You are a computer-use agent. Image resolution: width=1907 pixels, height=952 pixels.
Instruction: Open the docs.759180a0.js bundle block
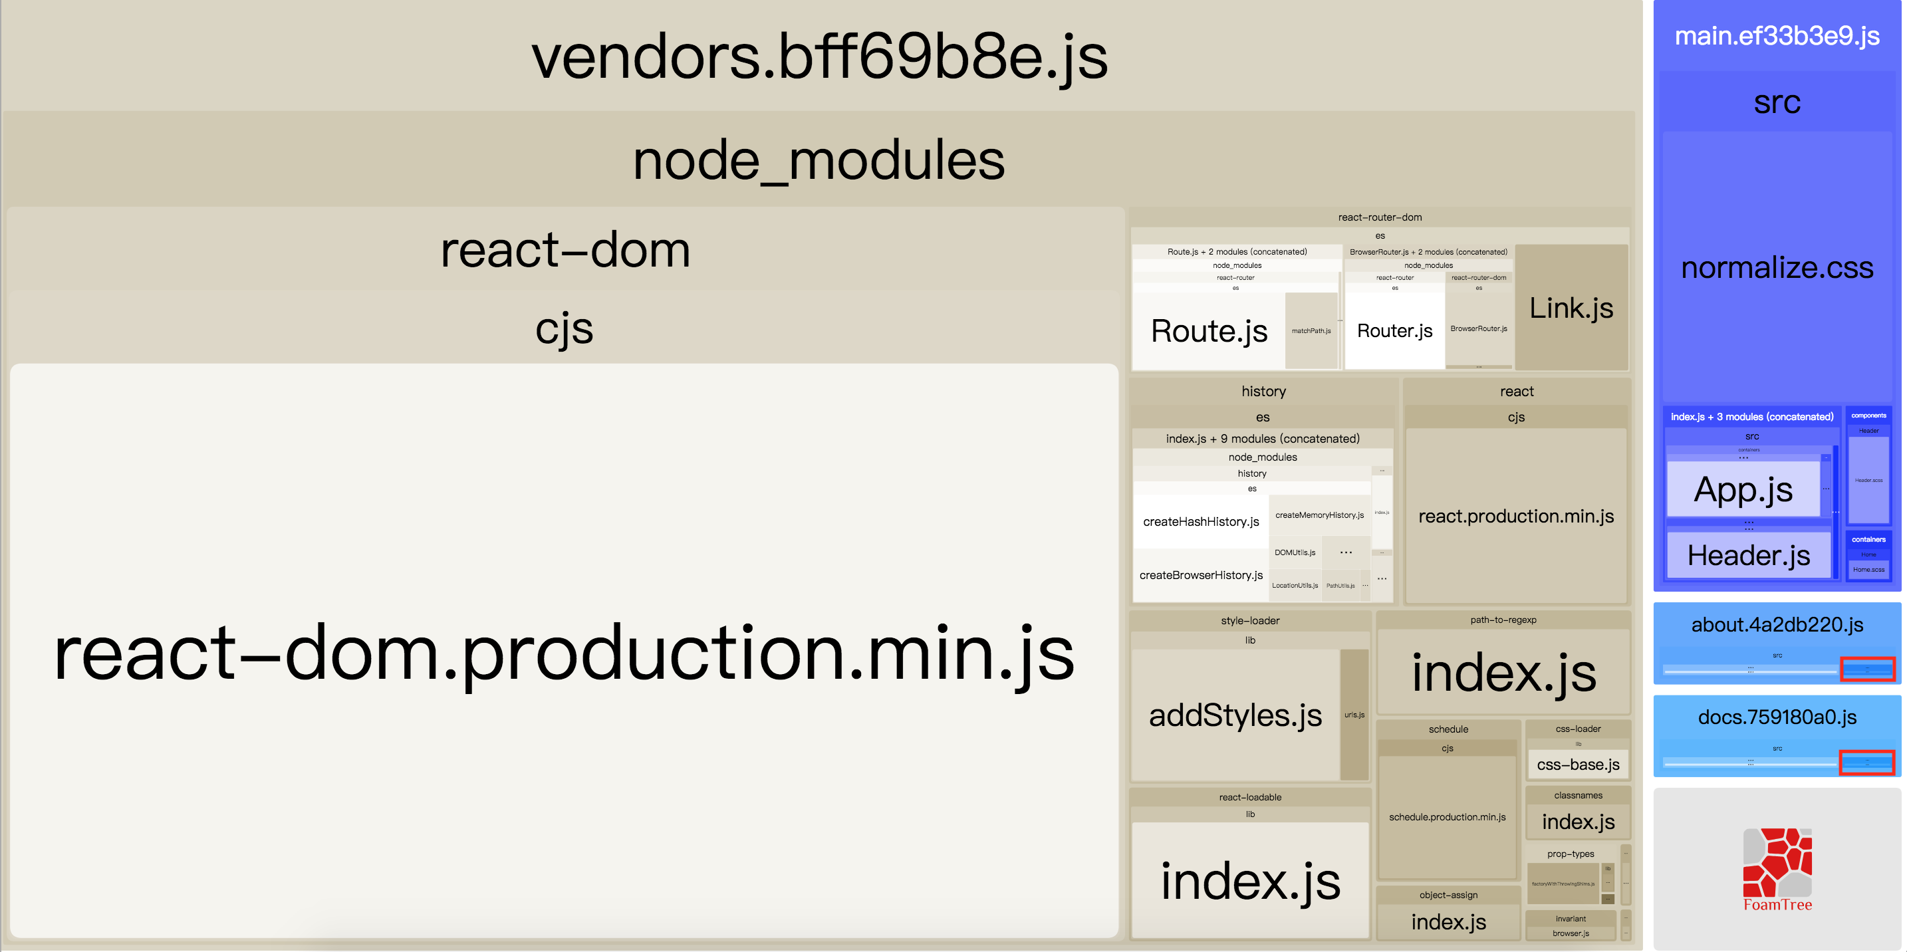(x=1777, y=735)
